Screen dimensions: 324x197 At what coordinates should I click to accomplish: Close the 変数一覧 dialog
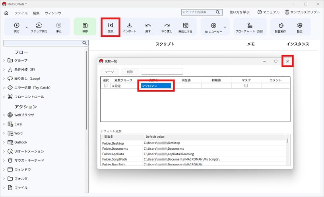click(287, 61)
